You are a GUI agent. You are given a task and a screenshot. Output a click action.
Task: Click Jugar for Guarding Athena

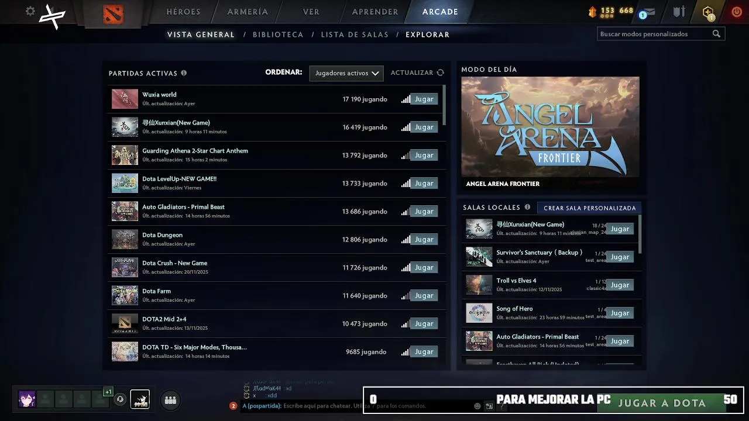click(x=424, y=155)
